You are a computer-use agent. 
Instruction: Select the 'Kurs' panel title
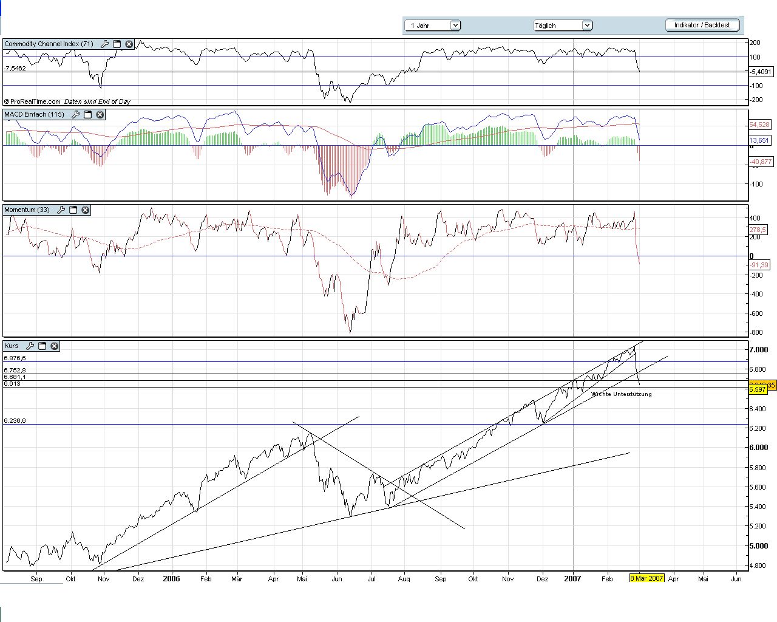(12, 346)
